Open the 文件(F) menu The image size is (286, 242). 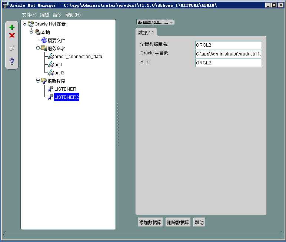(29, 15)
